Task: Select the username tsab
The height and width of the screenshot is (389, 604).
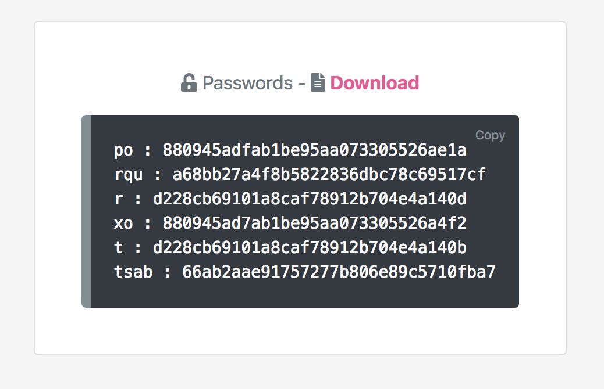Action: point(133,272)
